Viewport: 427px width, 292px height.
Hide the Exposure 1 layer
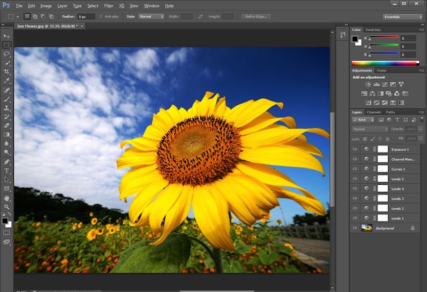[354, 149]
